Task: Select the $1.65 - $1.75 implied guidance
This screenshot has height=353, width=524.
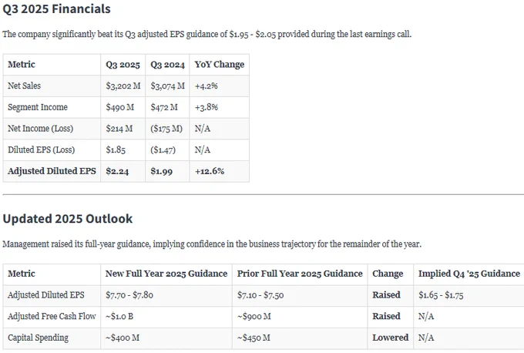Action: click(x=441, y=295)
